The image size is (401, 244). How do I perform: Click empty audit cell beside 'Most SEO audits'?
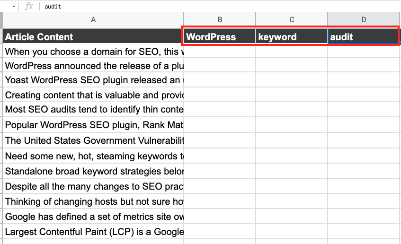tap(364, 109)
